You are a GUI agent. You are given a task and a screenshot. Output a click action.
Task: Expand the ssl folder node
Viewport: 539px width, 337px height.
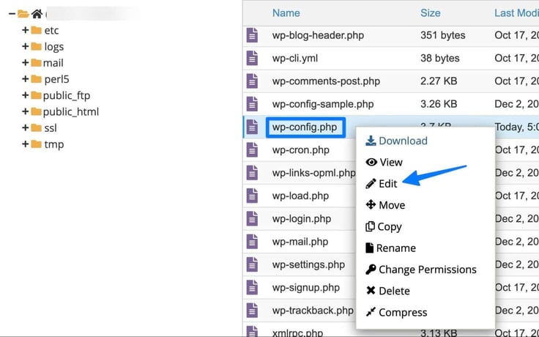[25, 128]
